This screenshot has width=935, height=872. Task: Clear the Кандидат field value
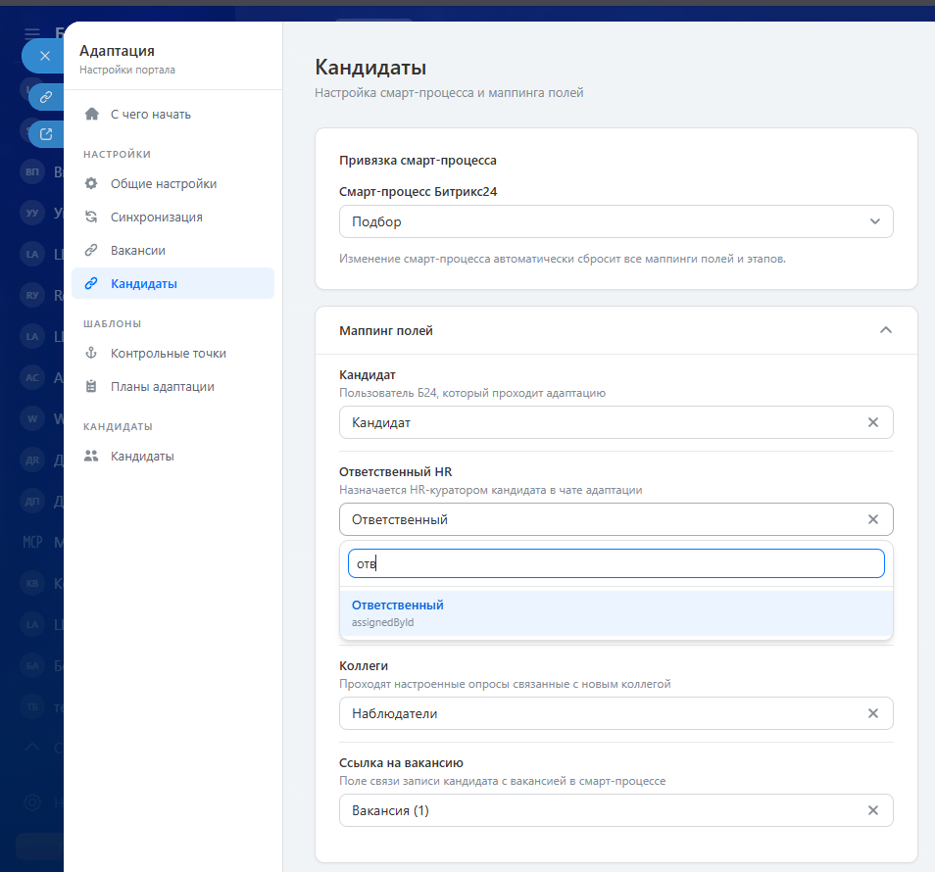[872, 422]
